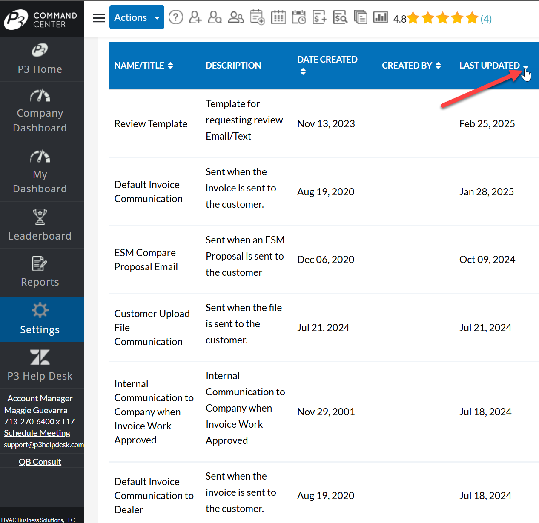The width and height of the screenshot is (539, 523).
Task: Open the calendar grid icon
Action: pyautogui.click(x=278, y=17)
